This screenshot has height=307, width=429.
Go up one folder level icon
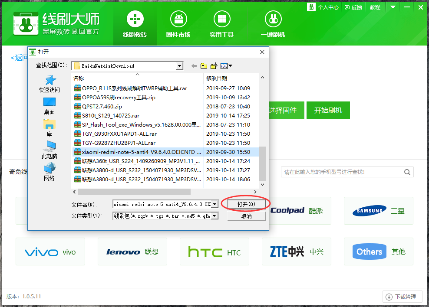pyautogui.click(x=204, y=66)
